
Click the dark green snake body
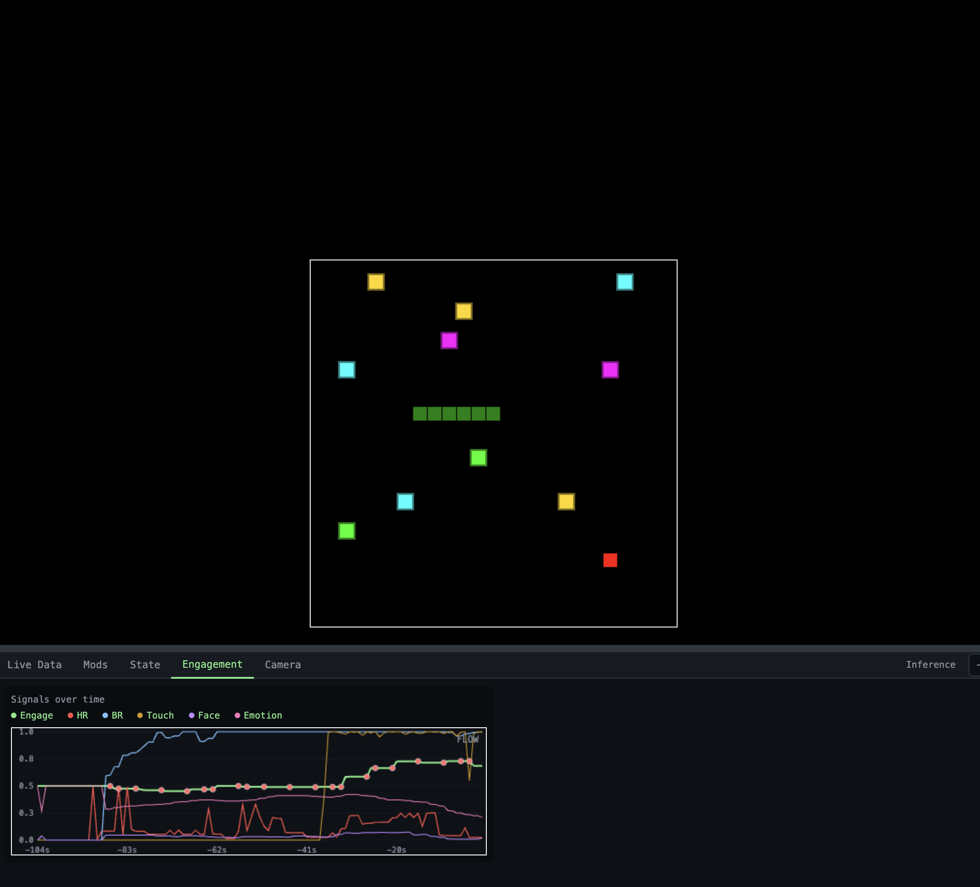(x=456, y=414)
